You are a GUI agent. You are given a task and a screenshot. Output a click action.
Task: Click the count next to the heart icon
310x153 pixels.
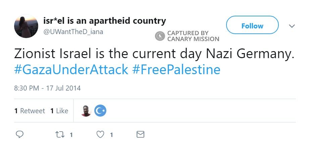111,135
